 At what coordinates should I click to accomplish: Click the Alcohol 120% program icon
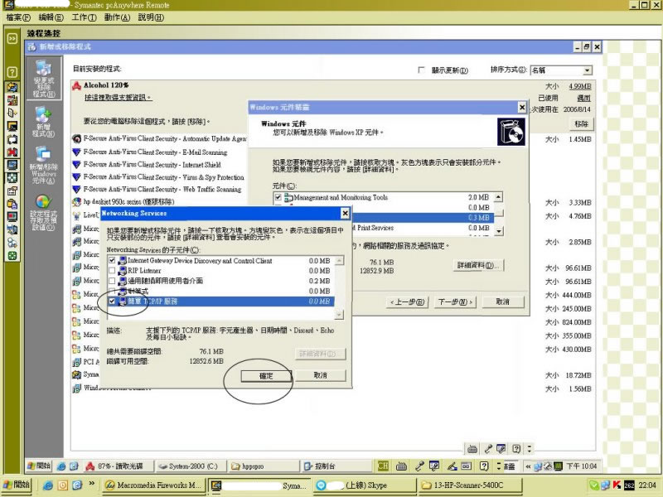[x=76, y=86]
